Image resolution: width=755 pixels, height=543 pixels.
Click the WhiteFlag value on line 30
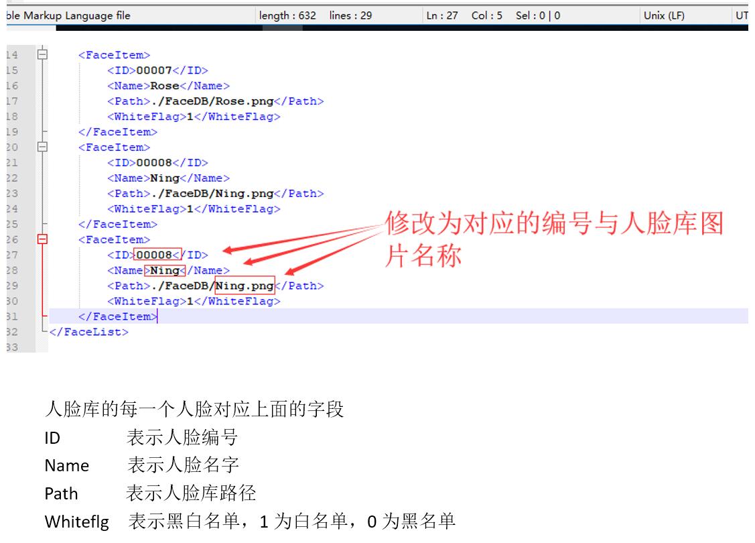pyautogui.click(x=190, y=301)
